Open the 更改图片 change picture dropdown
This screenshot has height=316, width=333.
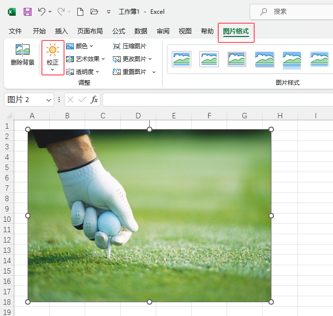pyautogui.click(x=132, y=59)
